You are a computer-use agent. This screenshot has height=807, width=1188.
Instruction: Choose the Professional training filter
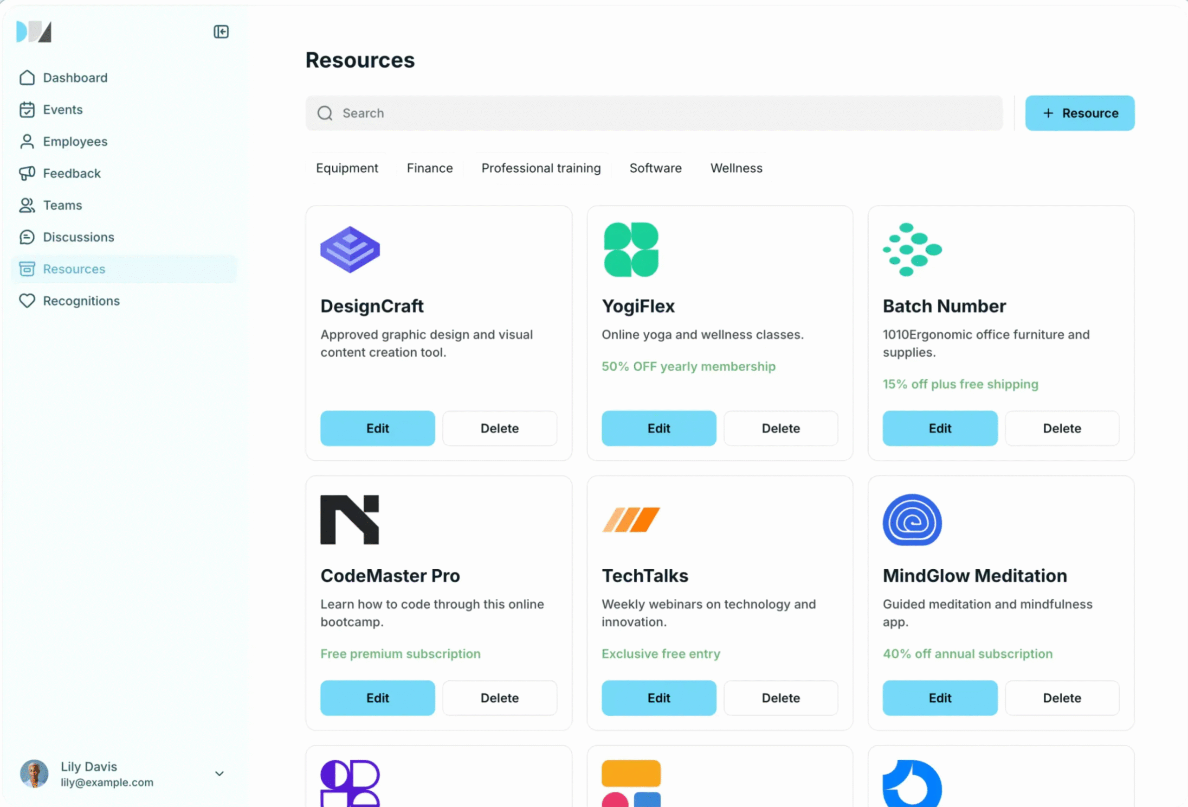point(541,168)
